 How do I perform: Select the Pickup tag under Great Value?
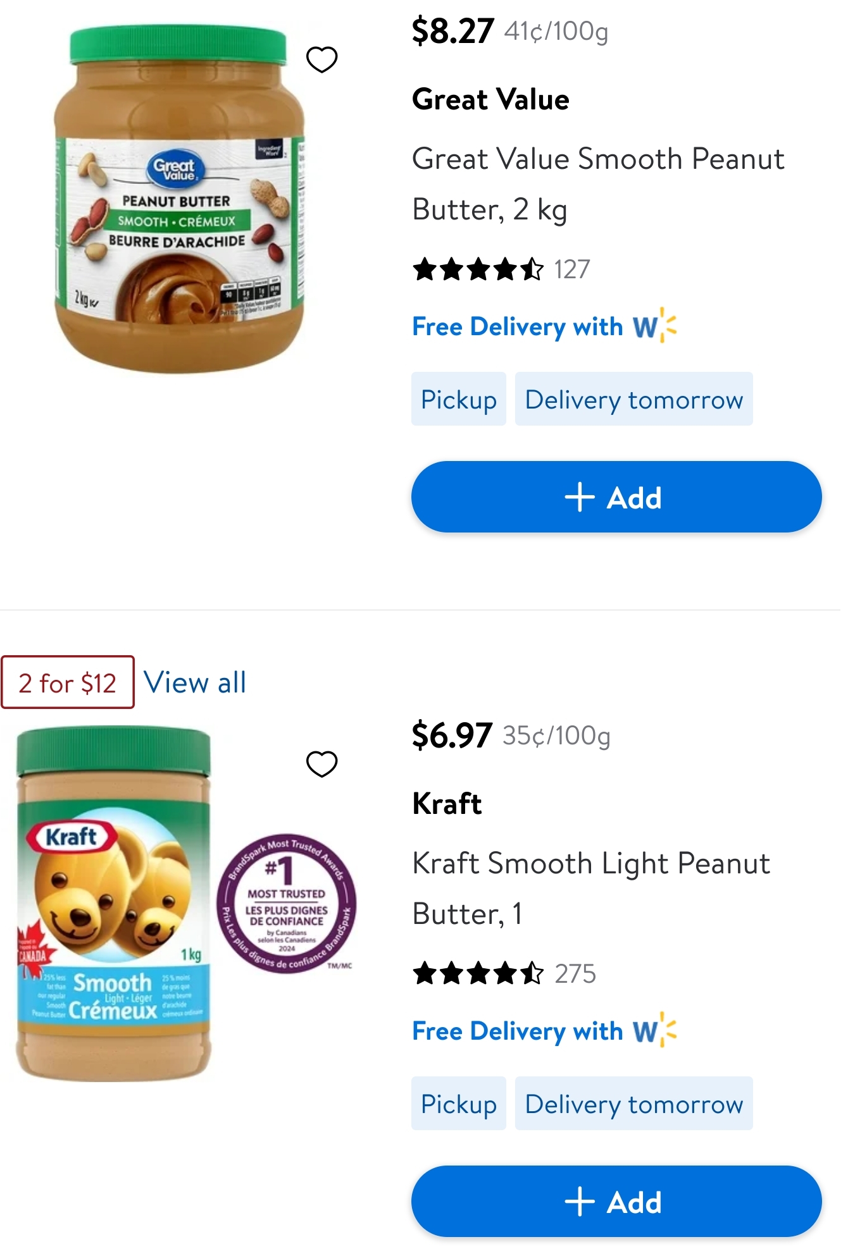(x=458, y=400)
